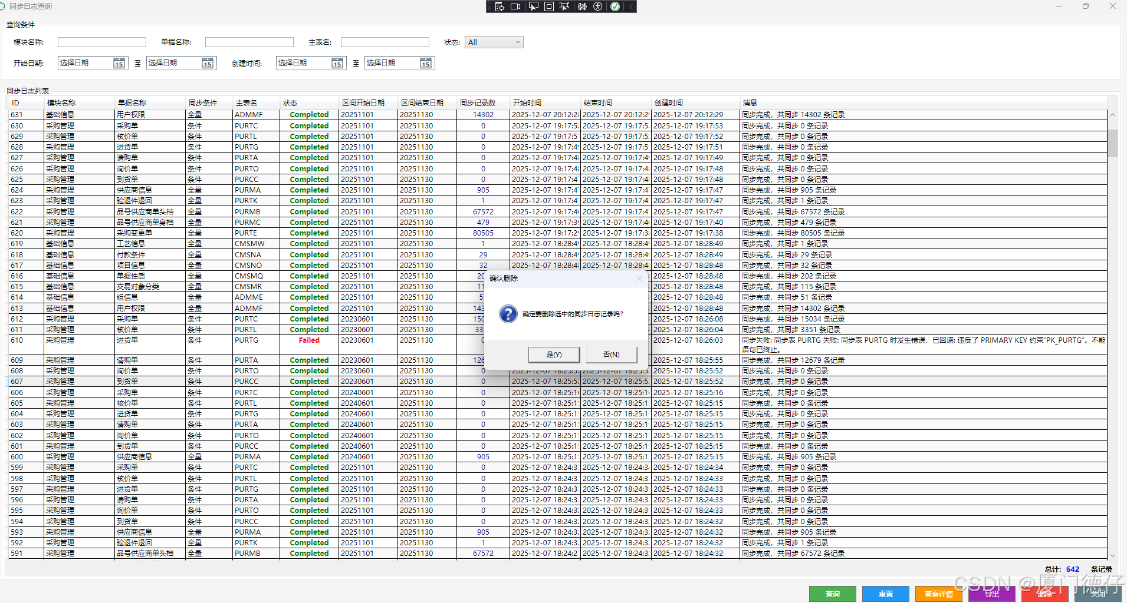Image resolution: width=1127 pixels, height=603 pixels.
Task: Click the gray 关闭 button
Action: click(1098, 594)
